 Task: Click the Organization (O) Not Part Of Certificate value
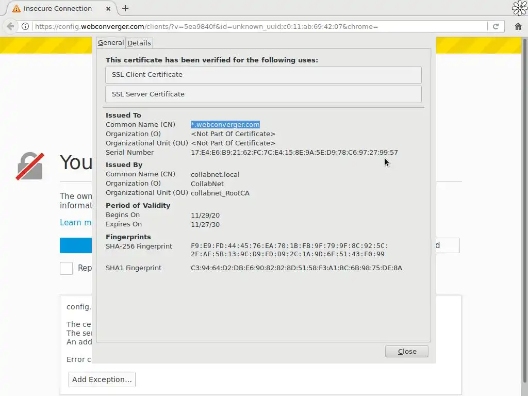click(x=233, y=134)
